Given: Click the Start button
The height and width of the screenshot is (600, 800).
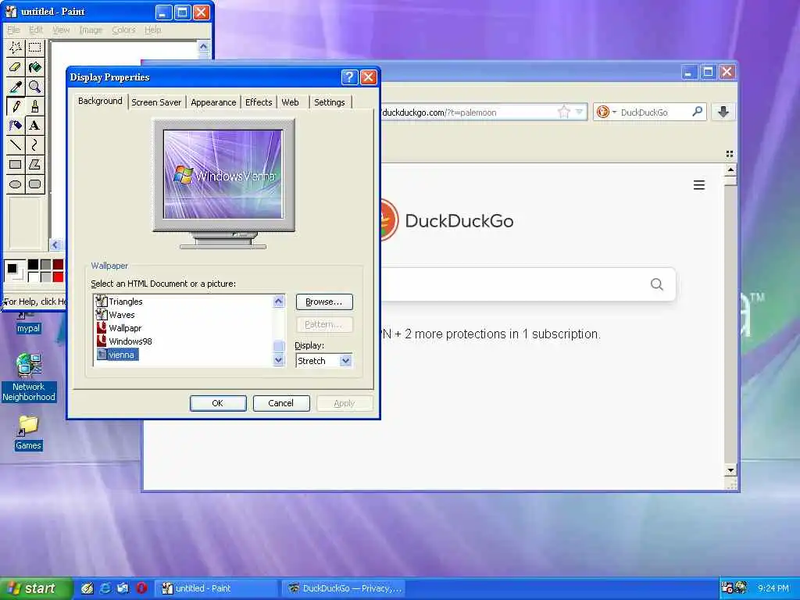Looking at the screenshot, I should click(36, 588).
